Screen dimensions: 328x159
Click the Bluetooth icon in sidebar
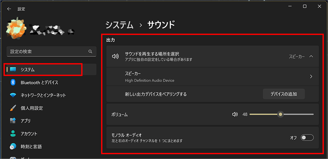click(x=13, y=82)
